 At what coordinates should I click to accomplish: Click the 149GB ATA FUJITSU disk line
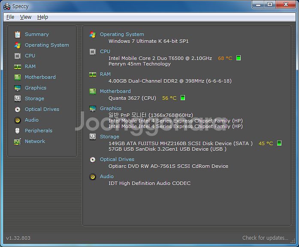[181, 143]
